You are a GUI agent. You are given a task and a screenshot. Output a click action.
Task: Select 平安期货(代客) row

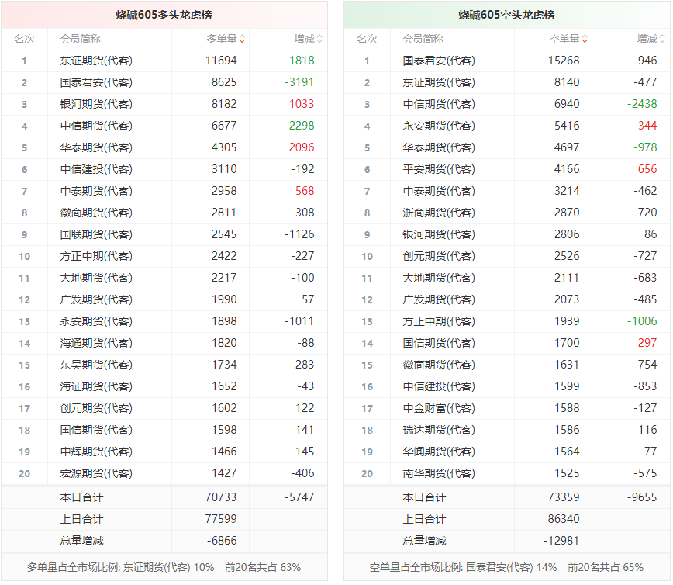[507, 169]
